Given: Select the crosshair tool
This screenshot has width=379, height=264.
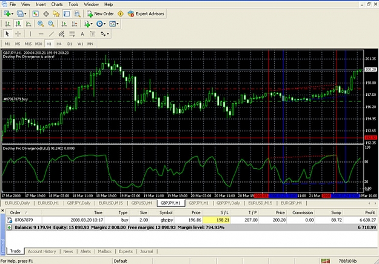Looking at the screenshot, I should [x=18, y=34].
